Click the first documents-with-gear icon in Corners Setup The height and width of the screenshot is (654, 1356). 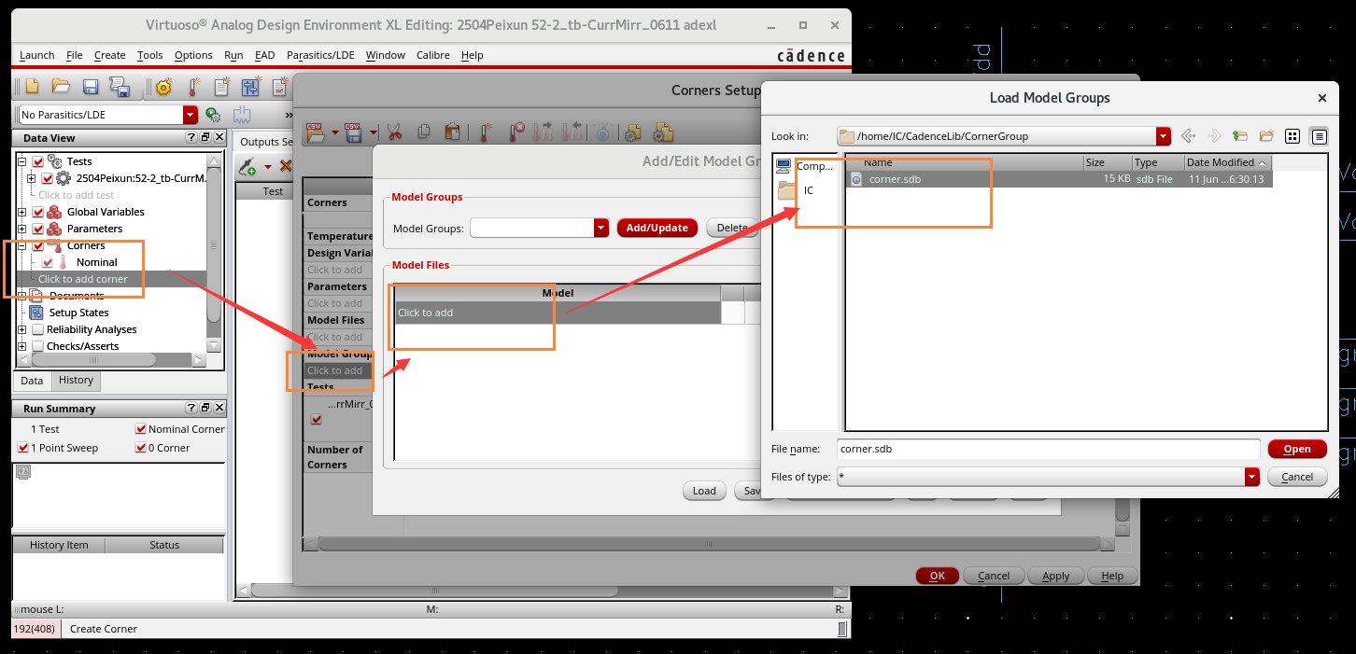634,132
